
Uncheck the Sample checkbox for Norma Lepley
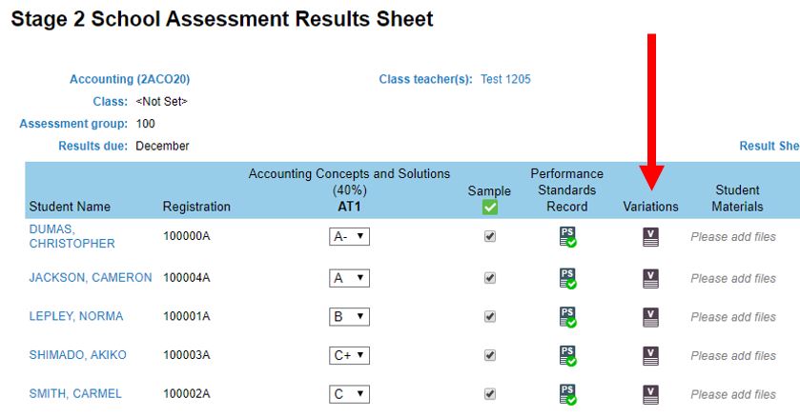tap(490, 317)
